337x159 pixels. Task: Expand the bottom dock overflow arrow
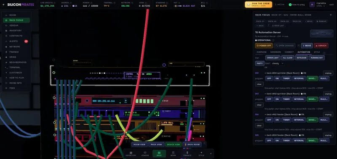[211, 154]
